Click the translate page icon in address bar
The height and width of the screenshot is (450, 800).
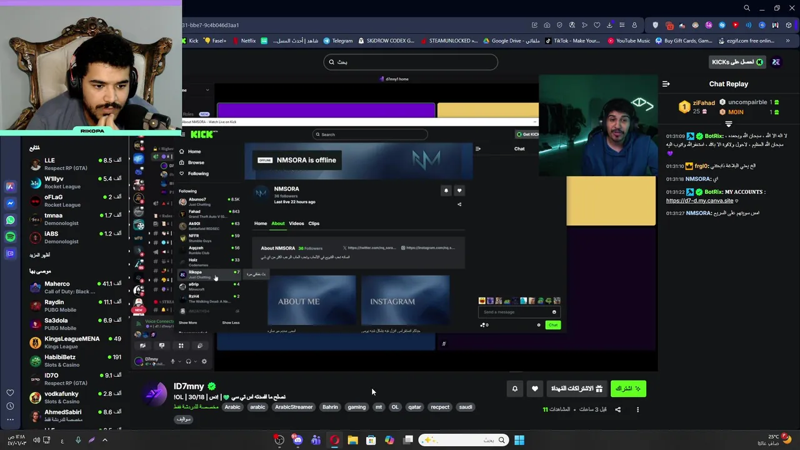point(572,25)
